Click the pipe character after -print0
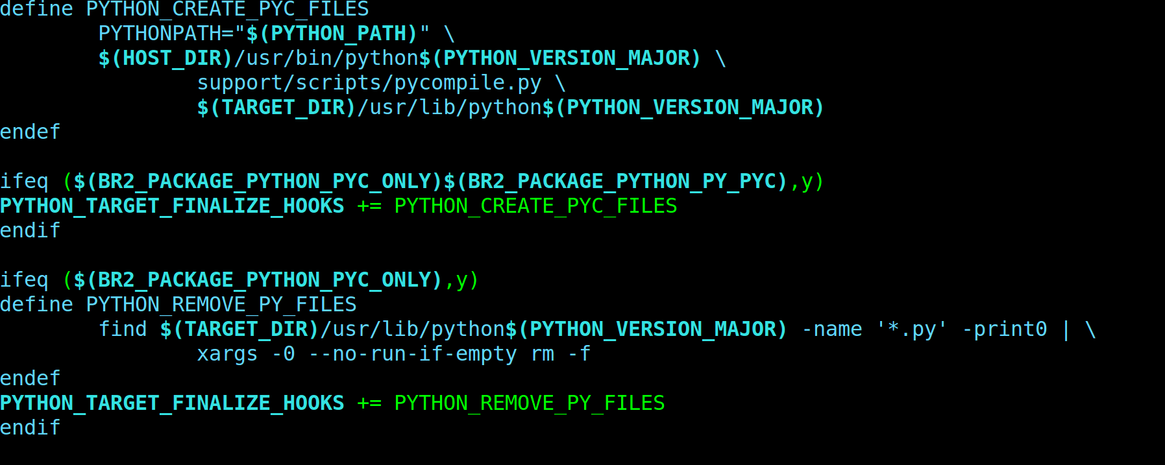The image size is (1165, 465). (x=1065, y=329)
